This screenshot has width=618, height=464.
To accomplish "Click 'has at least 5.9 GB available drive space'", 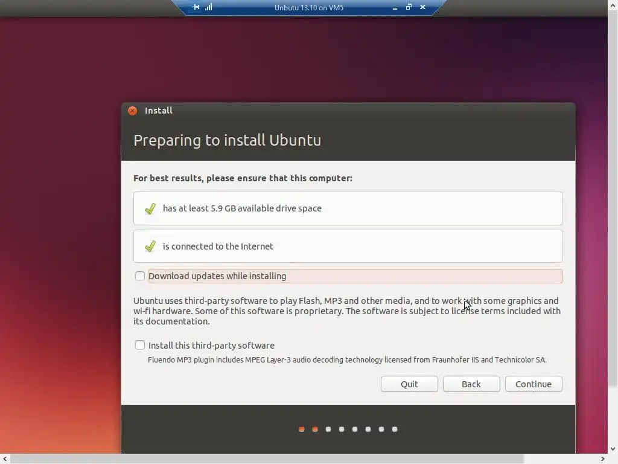I will tap(242, 208).
